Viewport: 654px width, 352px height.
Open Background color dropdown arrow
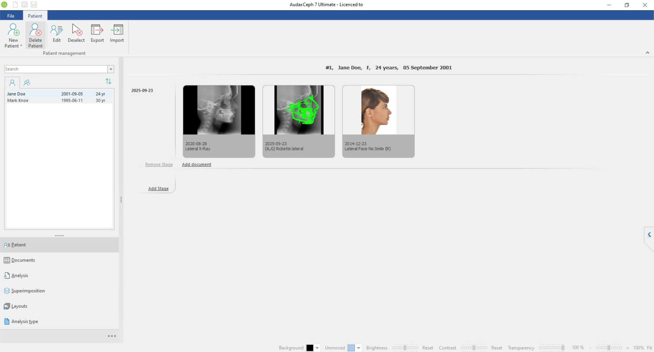[317, 348]
